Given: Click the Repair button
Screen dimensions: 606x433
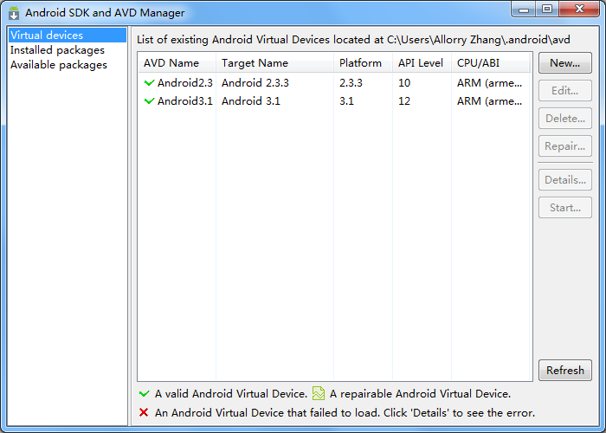Looking at the screenshot, I should click(565, 146).
